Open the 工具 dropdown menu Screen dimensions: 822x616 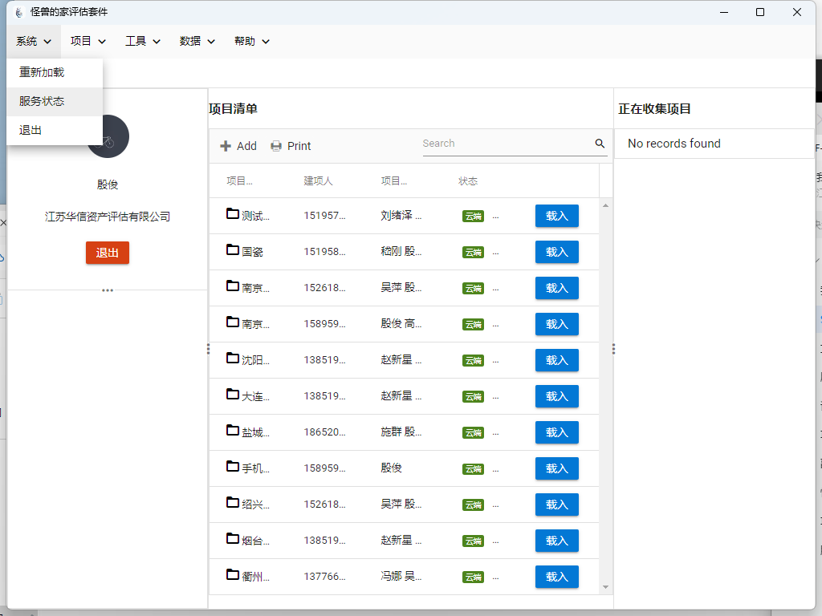tap(143, 42)
